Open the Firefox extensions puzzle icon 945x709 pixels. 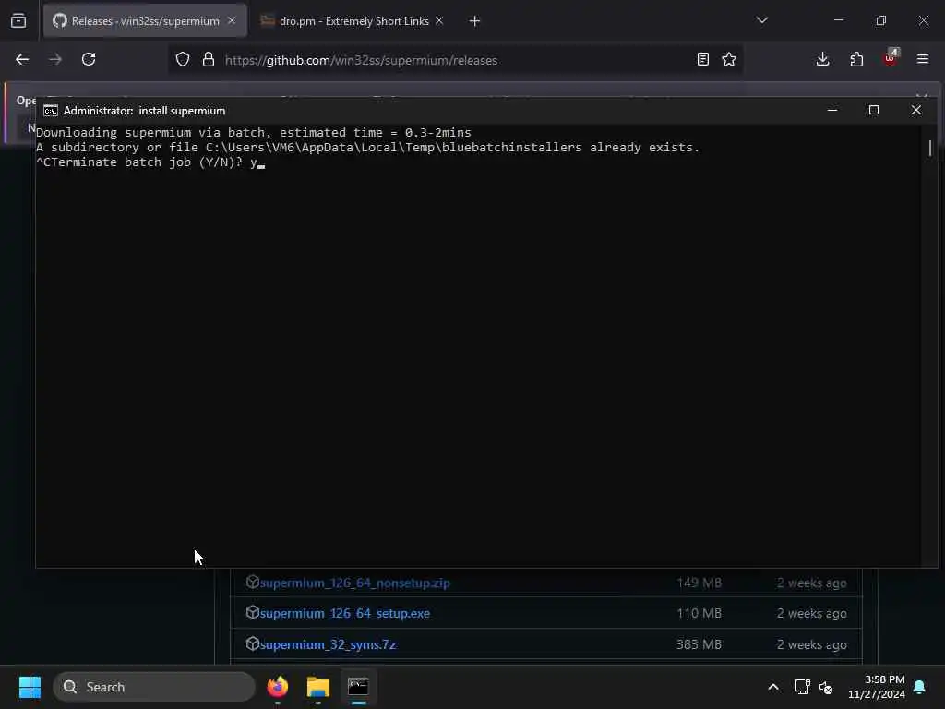pos(856,59)
